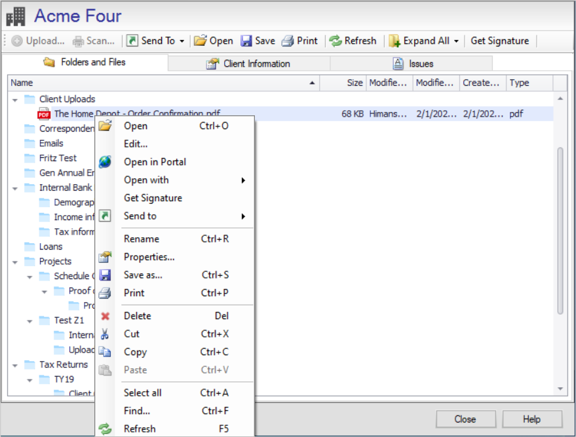Collapse the Client Uploads folder in the tree

(14, 98)
